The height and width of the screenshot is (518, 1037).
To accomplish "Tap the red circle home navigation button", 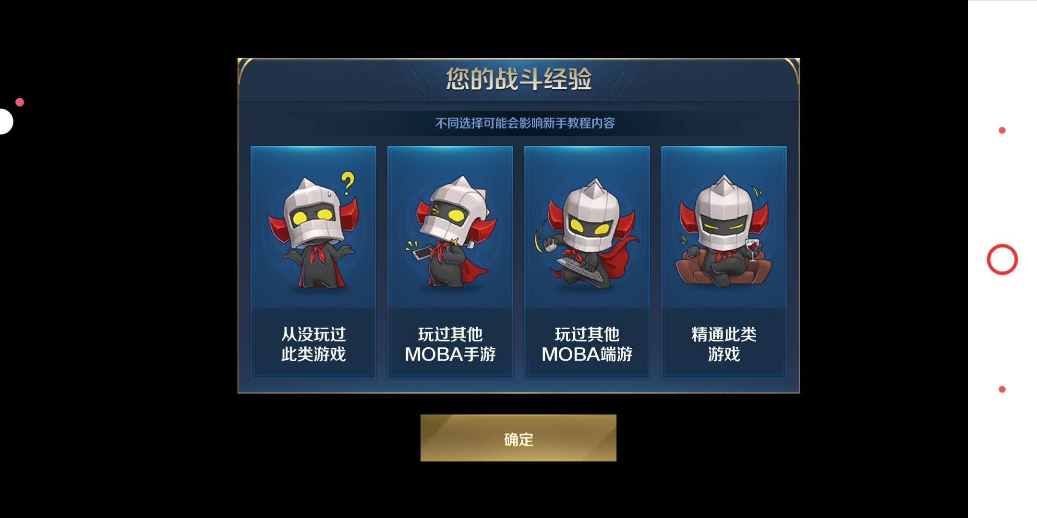I will pos(1002,259).
